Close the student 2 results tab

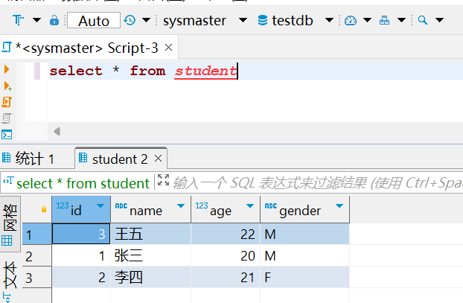(159, 159)
